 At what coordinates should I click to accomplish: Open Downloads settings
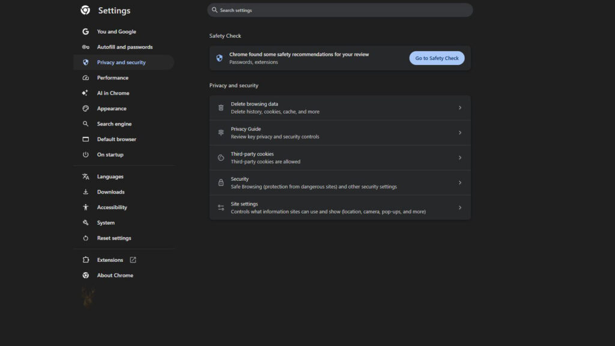124,192
